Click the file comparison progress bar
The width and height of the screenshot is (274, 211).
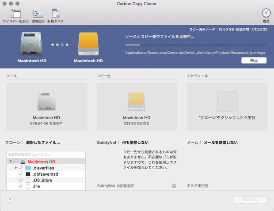196,45
